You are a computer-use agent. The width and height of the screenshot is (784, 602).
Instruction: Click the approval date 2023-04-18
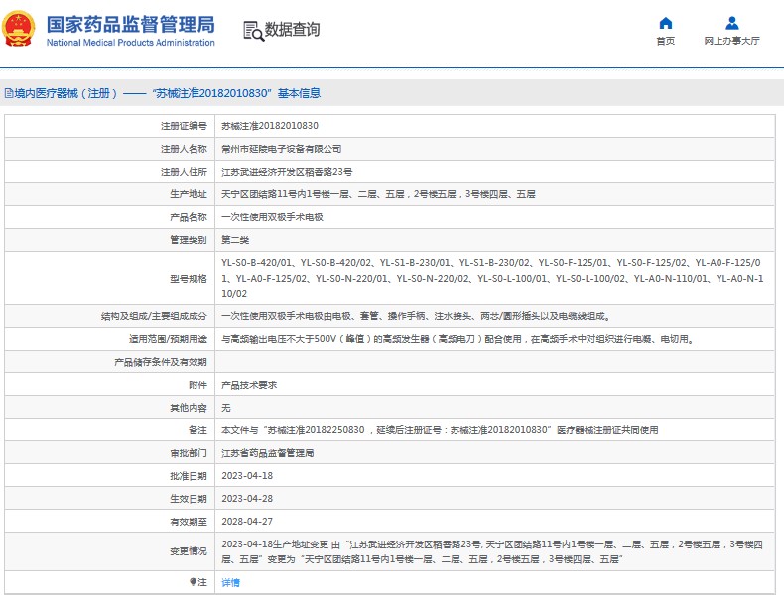coord(246,476)
